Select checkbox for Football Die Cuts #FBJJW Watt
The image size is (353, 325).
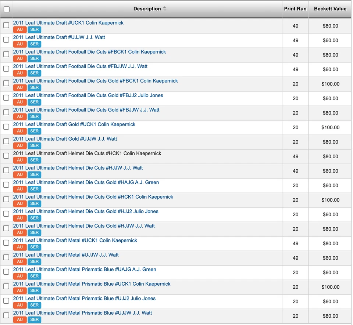6,69
